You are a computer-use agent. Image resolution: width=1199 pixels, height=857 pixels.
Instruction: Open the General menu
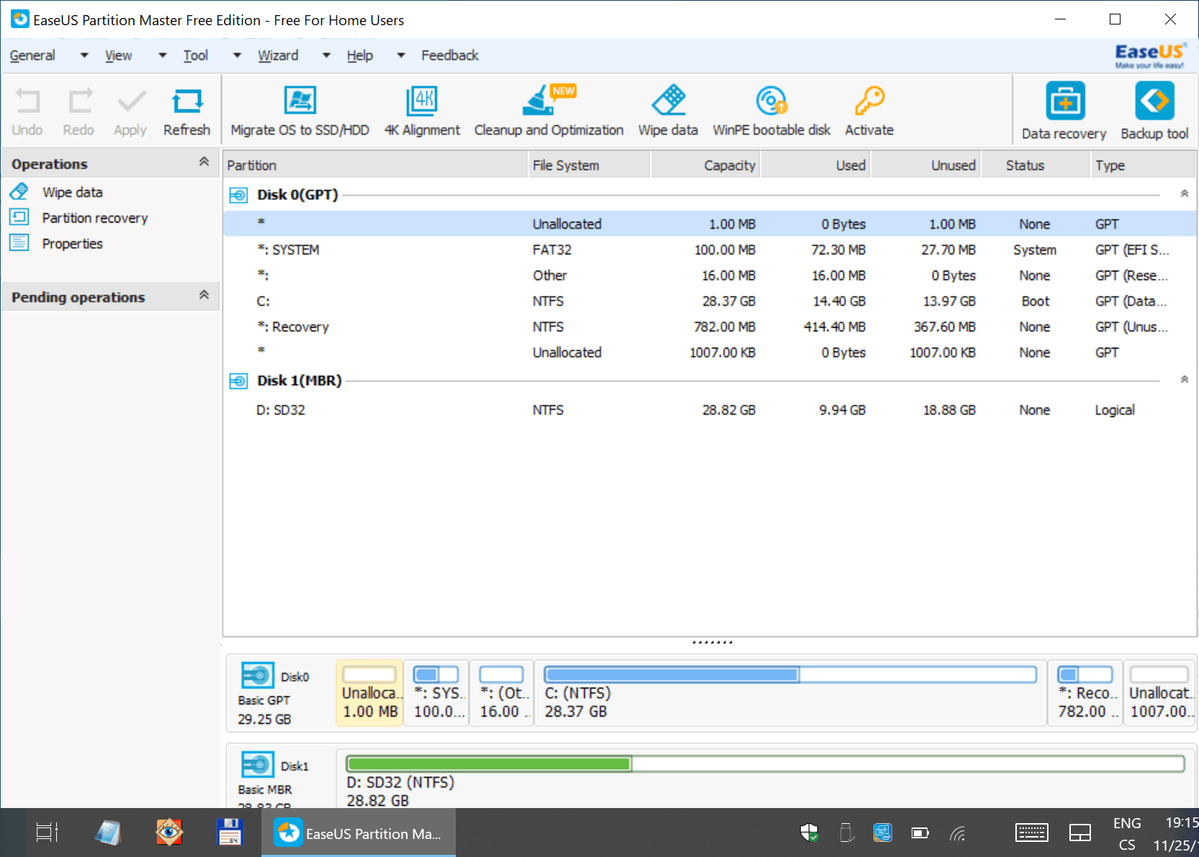[x=32, y=55]
